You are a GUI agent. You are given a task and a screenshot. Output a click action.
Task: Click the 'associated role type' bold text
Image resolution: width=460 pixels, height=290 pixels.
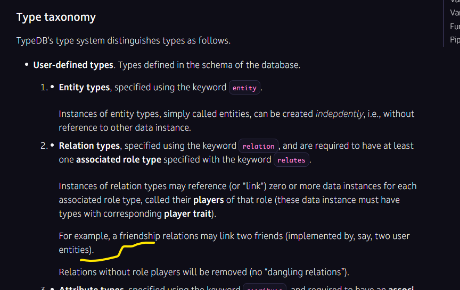(119, 159)
